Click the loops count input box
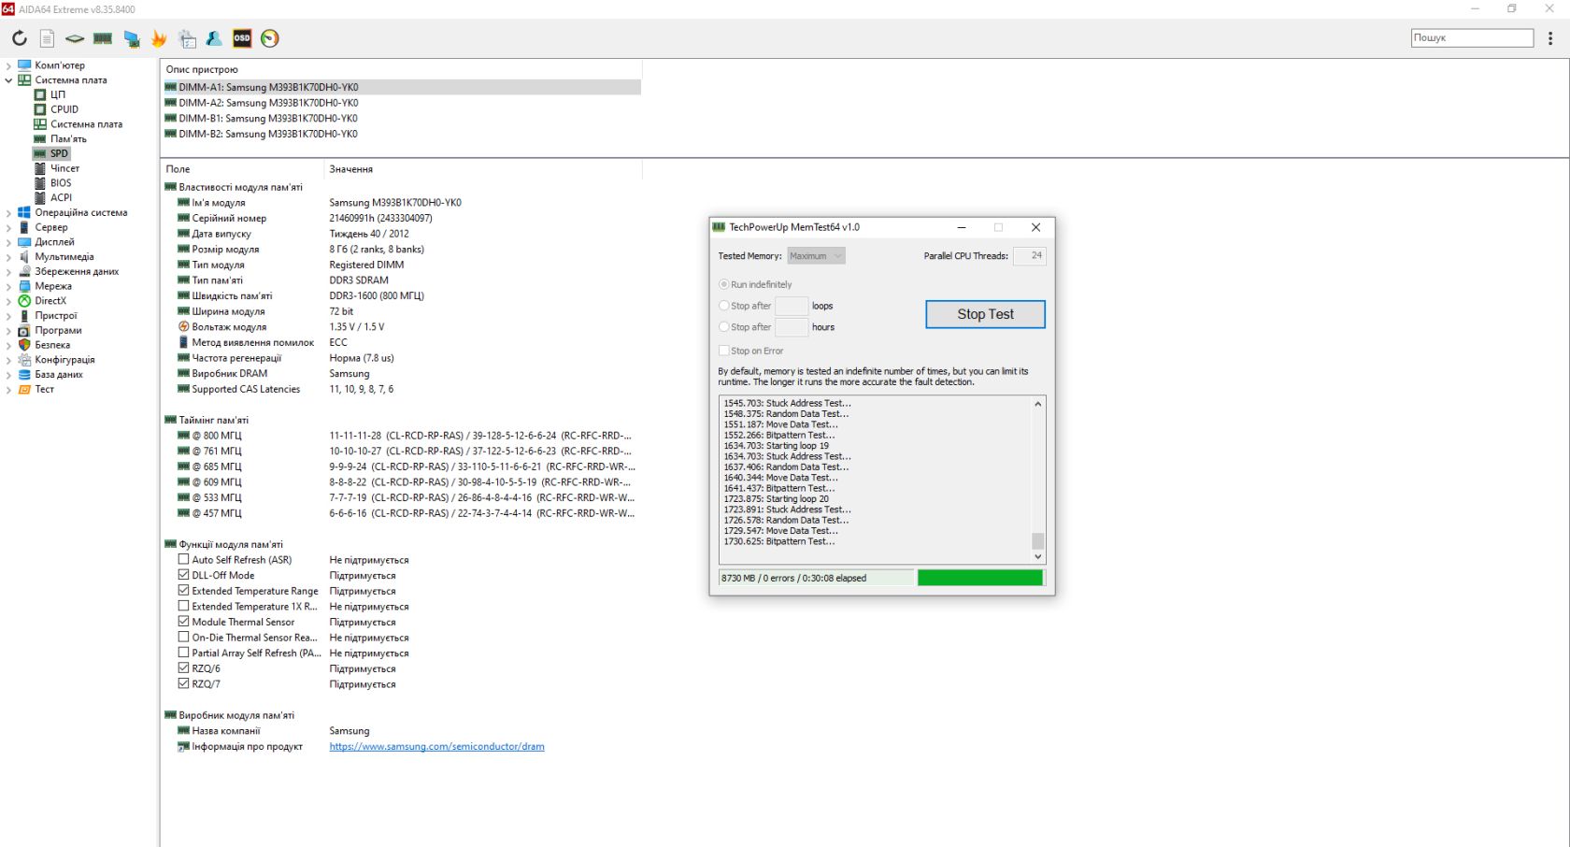Image resolution: width=1570 pixels, height=847 pixels. point(792,306)
